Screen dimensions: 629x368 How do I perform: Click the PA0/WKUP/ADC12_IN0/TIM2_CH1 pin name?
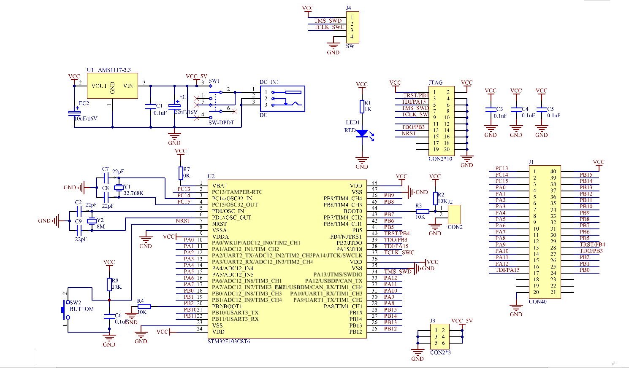tap(256, 243)
